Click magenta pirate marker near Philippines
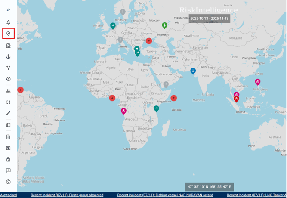287x198 pixels. [258, 82]
